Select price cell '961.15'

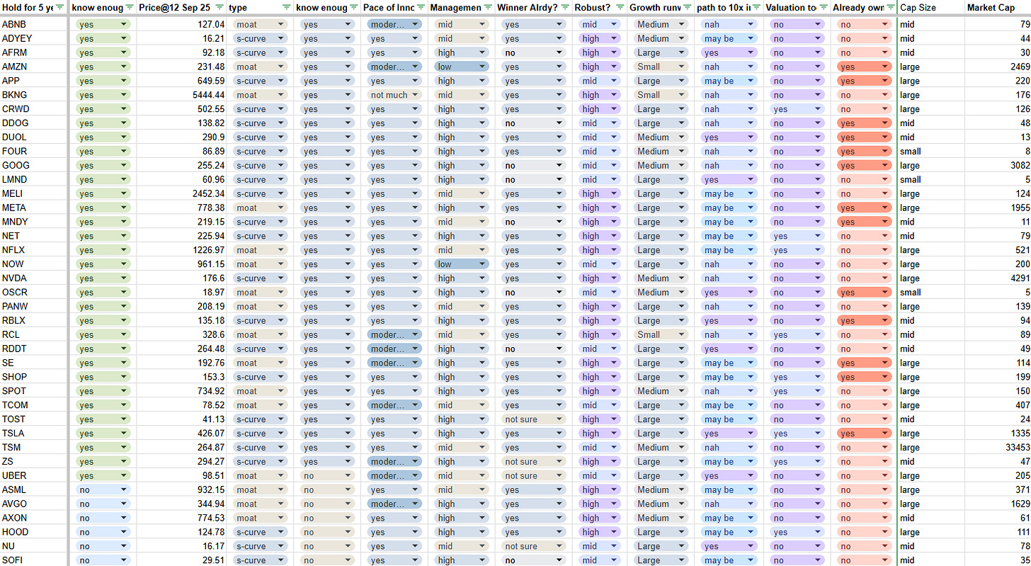(x=181, y=264)
